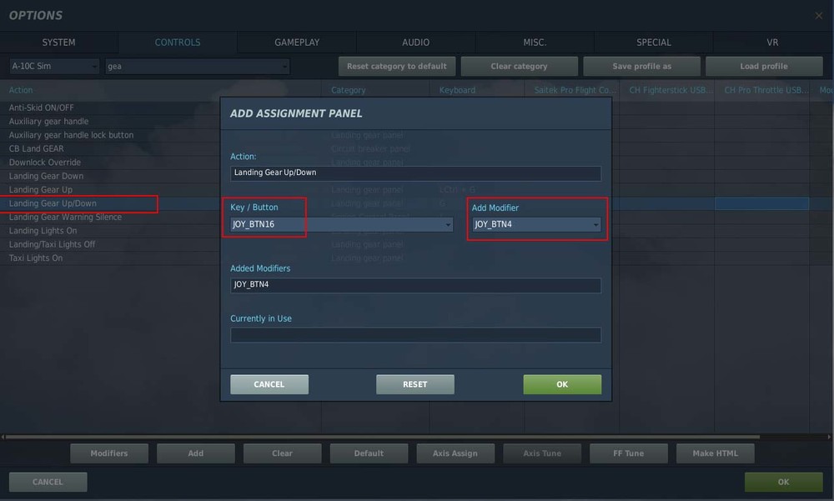Switch to the CONTROLS tab
Screen dimensions: 834x501
(x=178, y=43)
